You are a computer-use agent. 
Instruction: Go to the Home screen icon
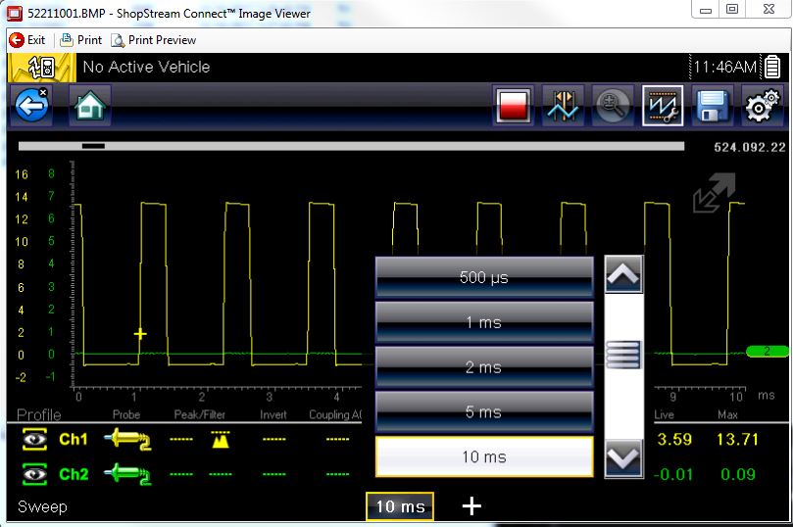tap(89, 105)
